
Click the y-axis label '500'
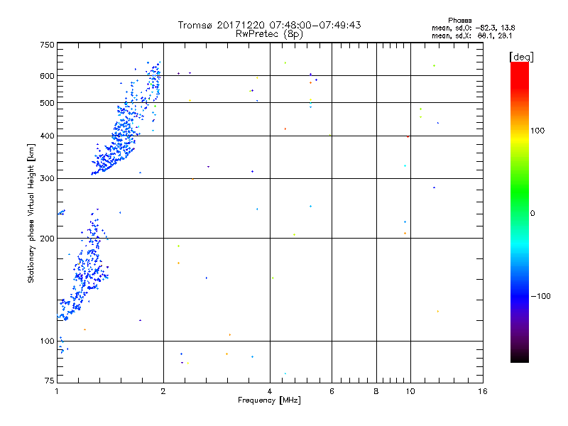tap(47, 103)
